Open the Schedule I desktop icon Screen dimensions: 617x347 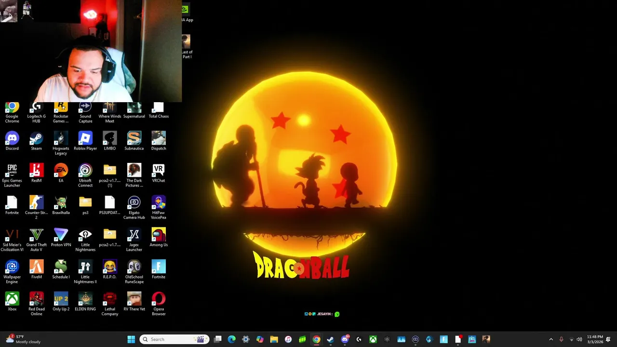click(x=61, y=270)
